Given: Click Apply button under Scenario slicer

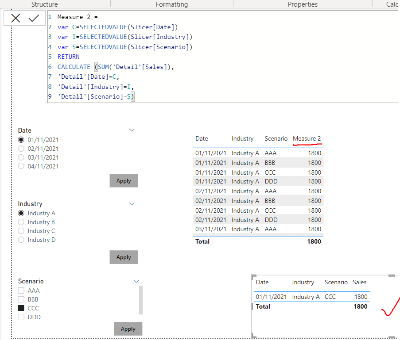Looking at the screenshot, I should [x=128, y=329].
